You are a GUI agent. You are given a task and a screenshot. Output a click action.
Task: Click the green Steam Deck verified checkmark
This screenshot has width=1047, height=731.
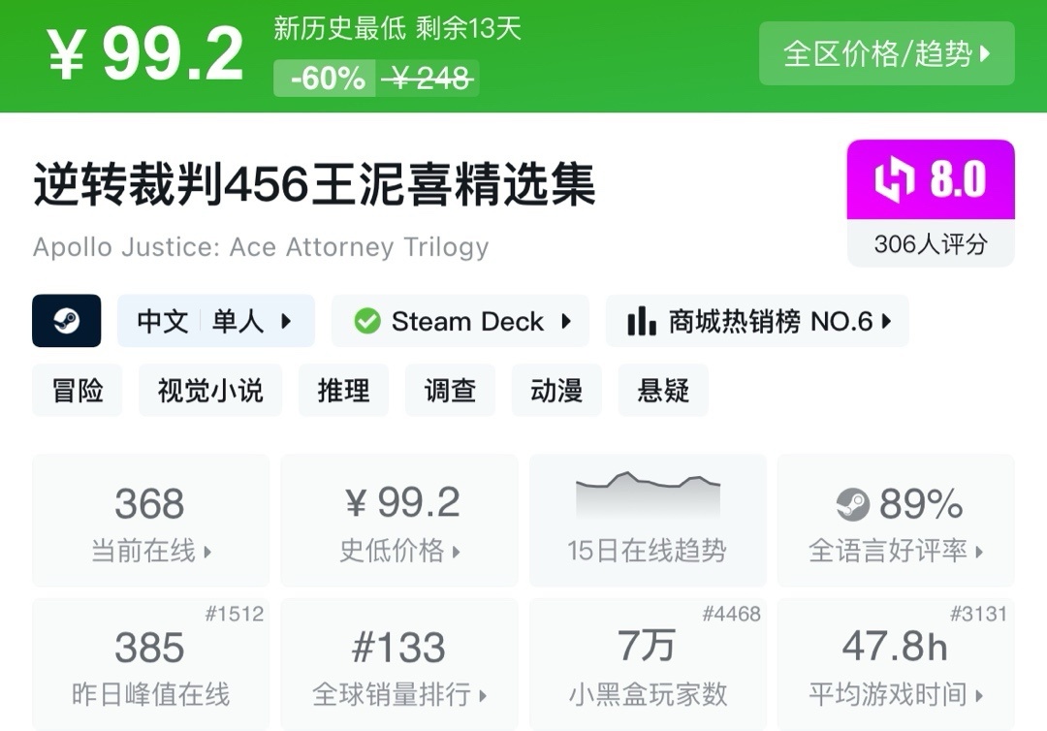[367, 321]
